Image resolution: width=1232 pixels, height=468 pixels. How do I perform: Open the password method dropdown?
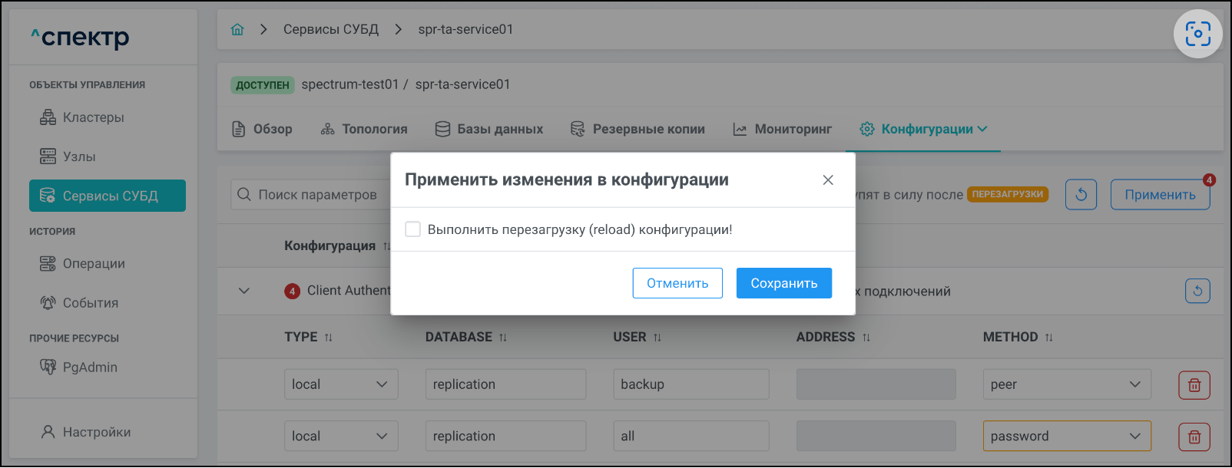tap(1066, 437)
